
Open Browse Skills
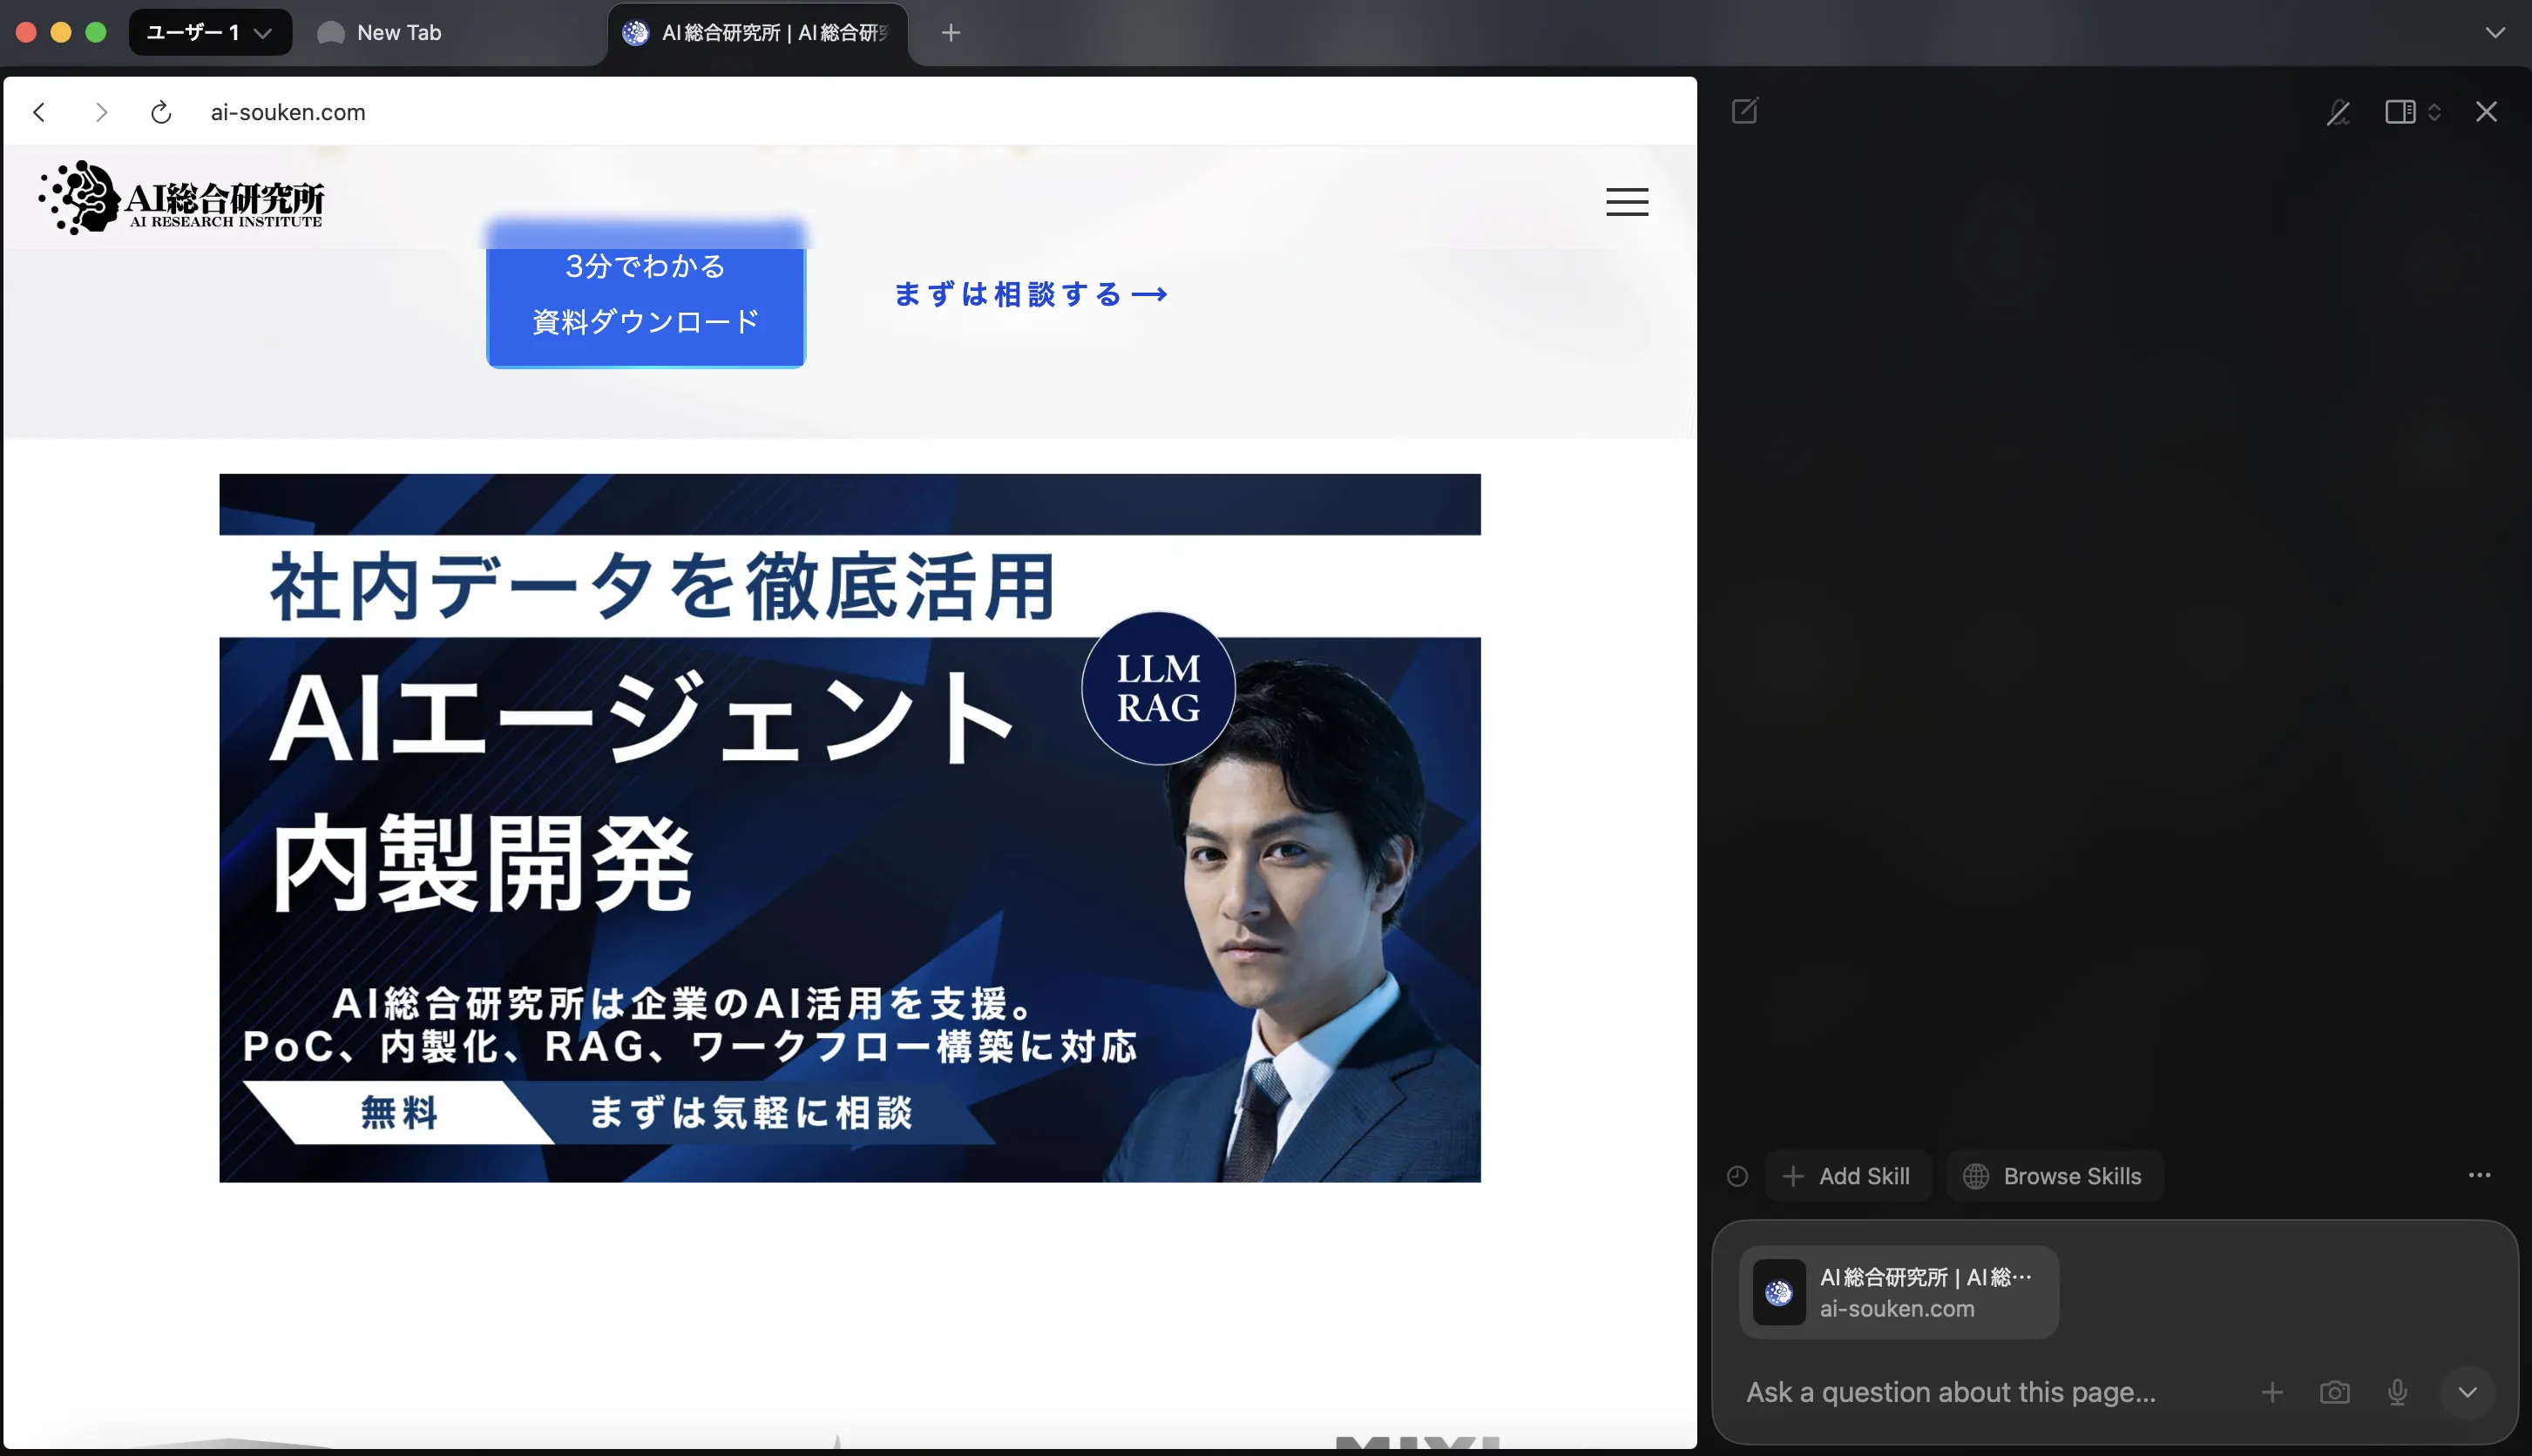(2054, 1176)
